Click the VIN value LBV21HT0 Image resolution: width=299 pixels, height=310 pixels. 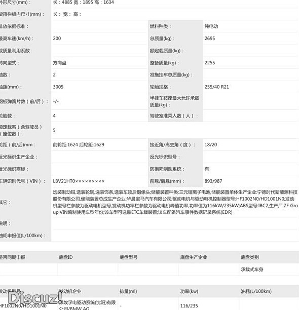79,181
